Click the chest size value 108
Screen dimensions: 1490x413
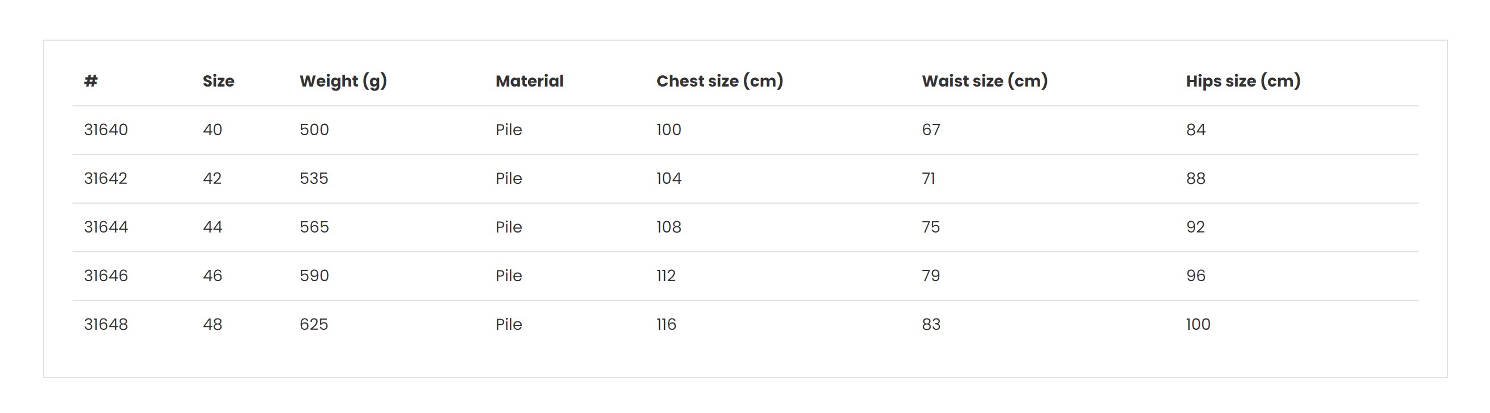click(669, 227)
